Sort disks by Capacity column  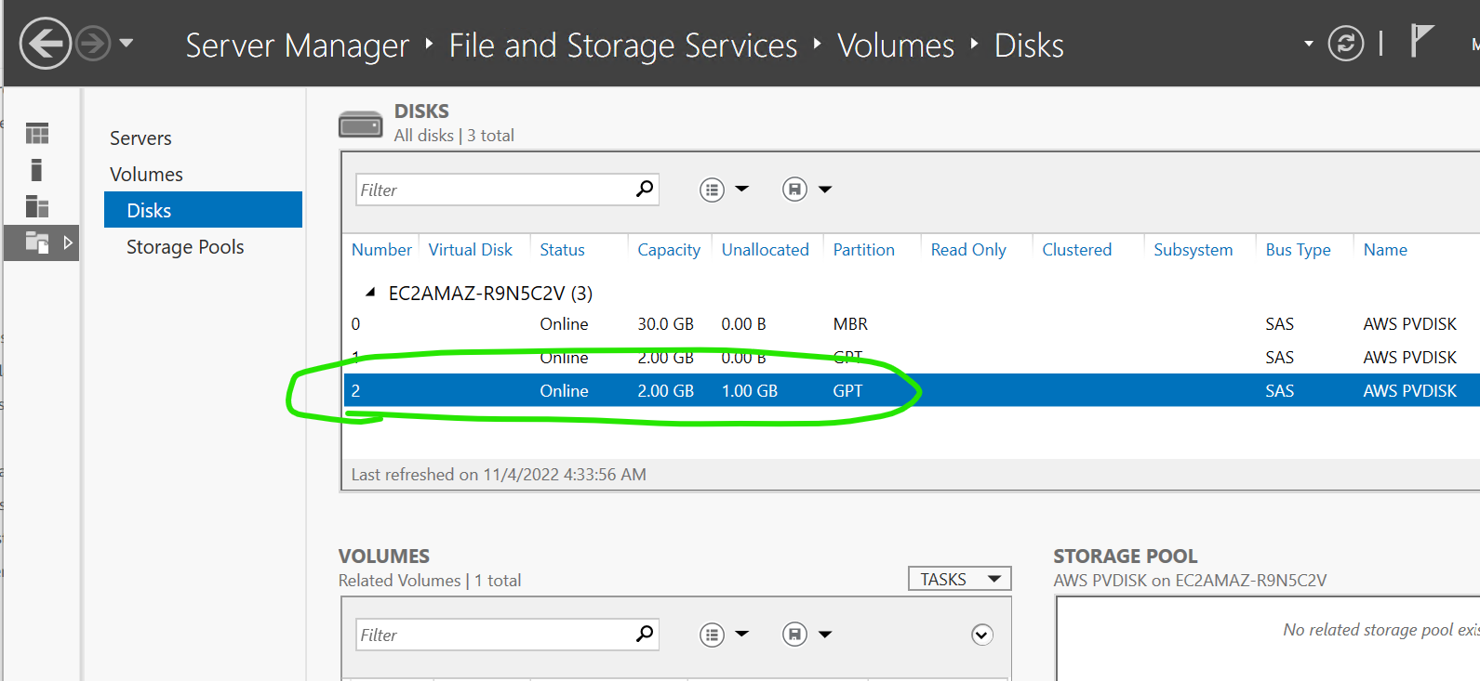(x=669, y=250)
